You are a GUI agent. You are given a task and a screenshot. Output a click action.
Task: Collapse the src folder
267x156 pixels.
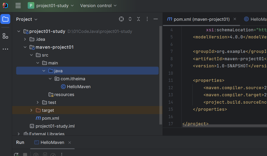(x=31, y=55)
